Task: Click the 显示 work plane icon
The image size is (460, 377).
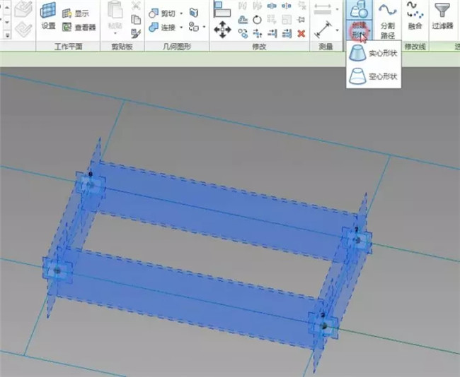Action: (67, 13)
